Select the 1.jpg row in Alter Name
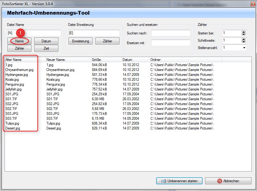The width and height of the screenshot is (257, 191). click(9, 65)
